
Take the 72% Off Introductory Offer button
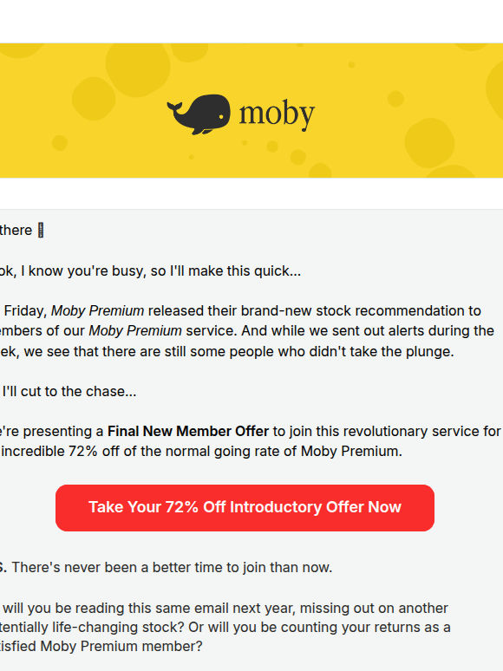pos(245,507)
